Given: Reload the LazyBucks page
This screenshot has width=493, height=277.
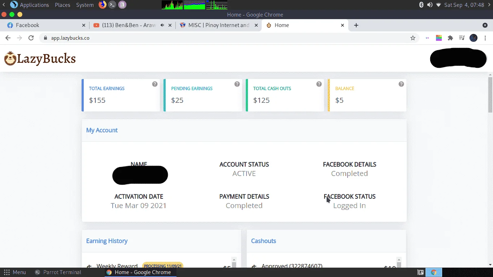Looking at the screenshot, I should (31, 38).
